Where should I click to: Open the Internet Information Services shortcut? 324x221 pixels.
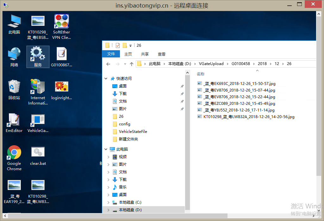(38, 92)
